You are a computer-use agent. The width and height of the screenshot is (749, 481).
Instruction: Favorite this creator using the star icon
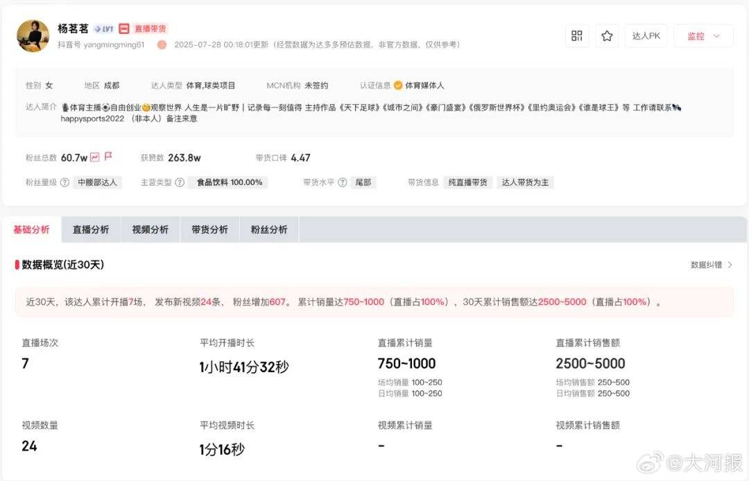[x=607, y=35]
